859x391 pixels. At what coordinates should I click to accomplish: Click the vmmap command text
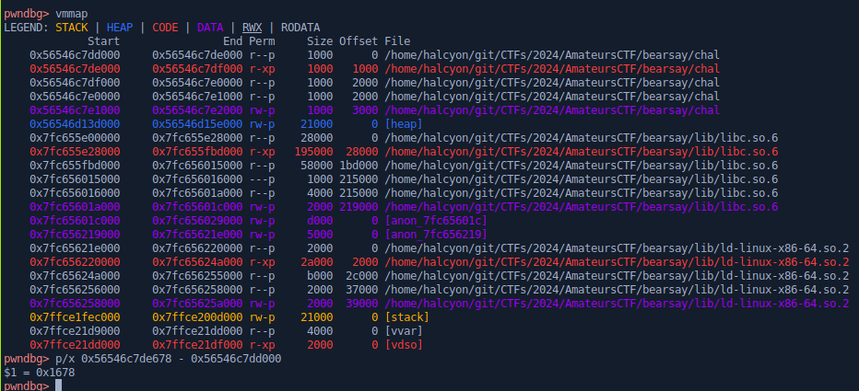coord(76,14)
